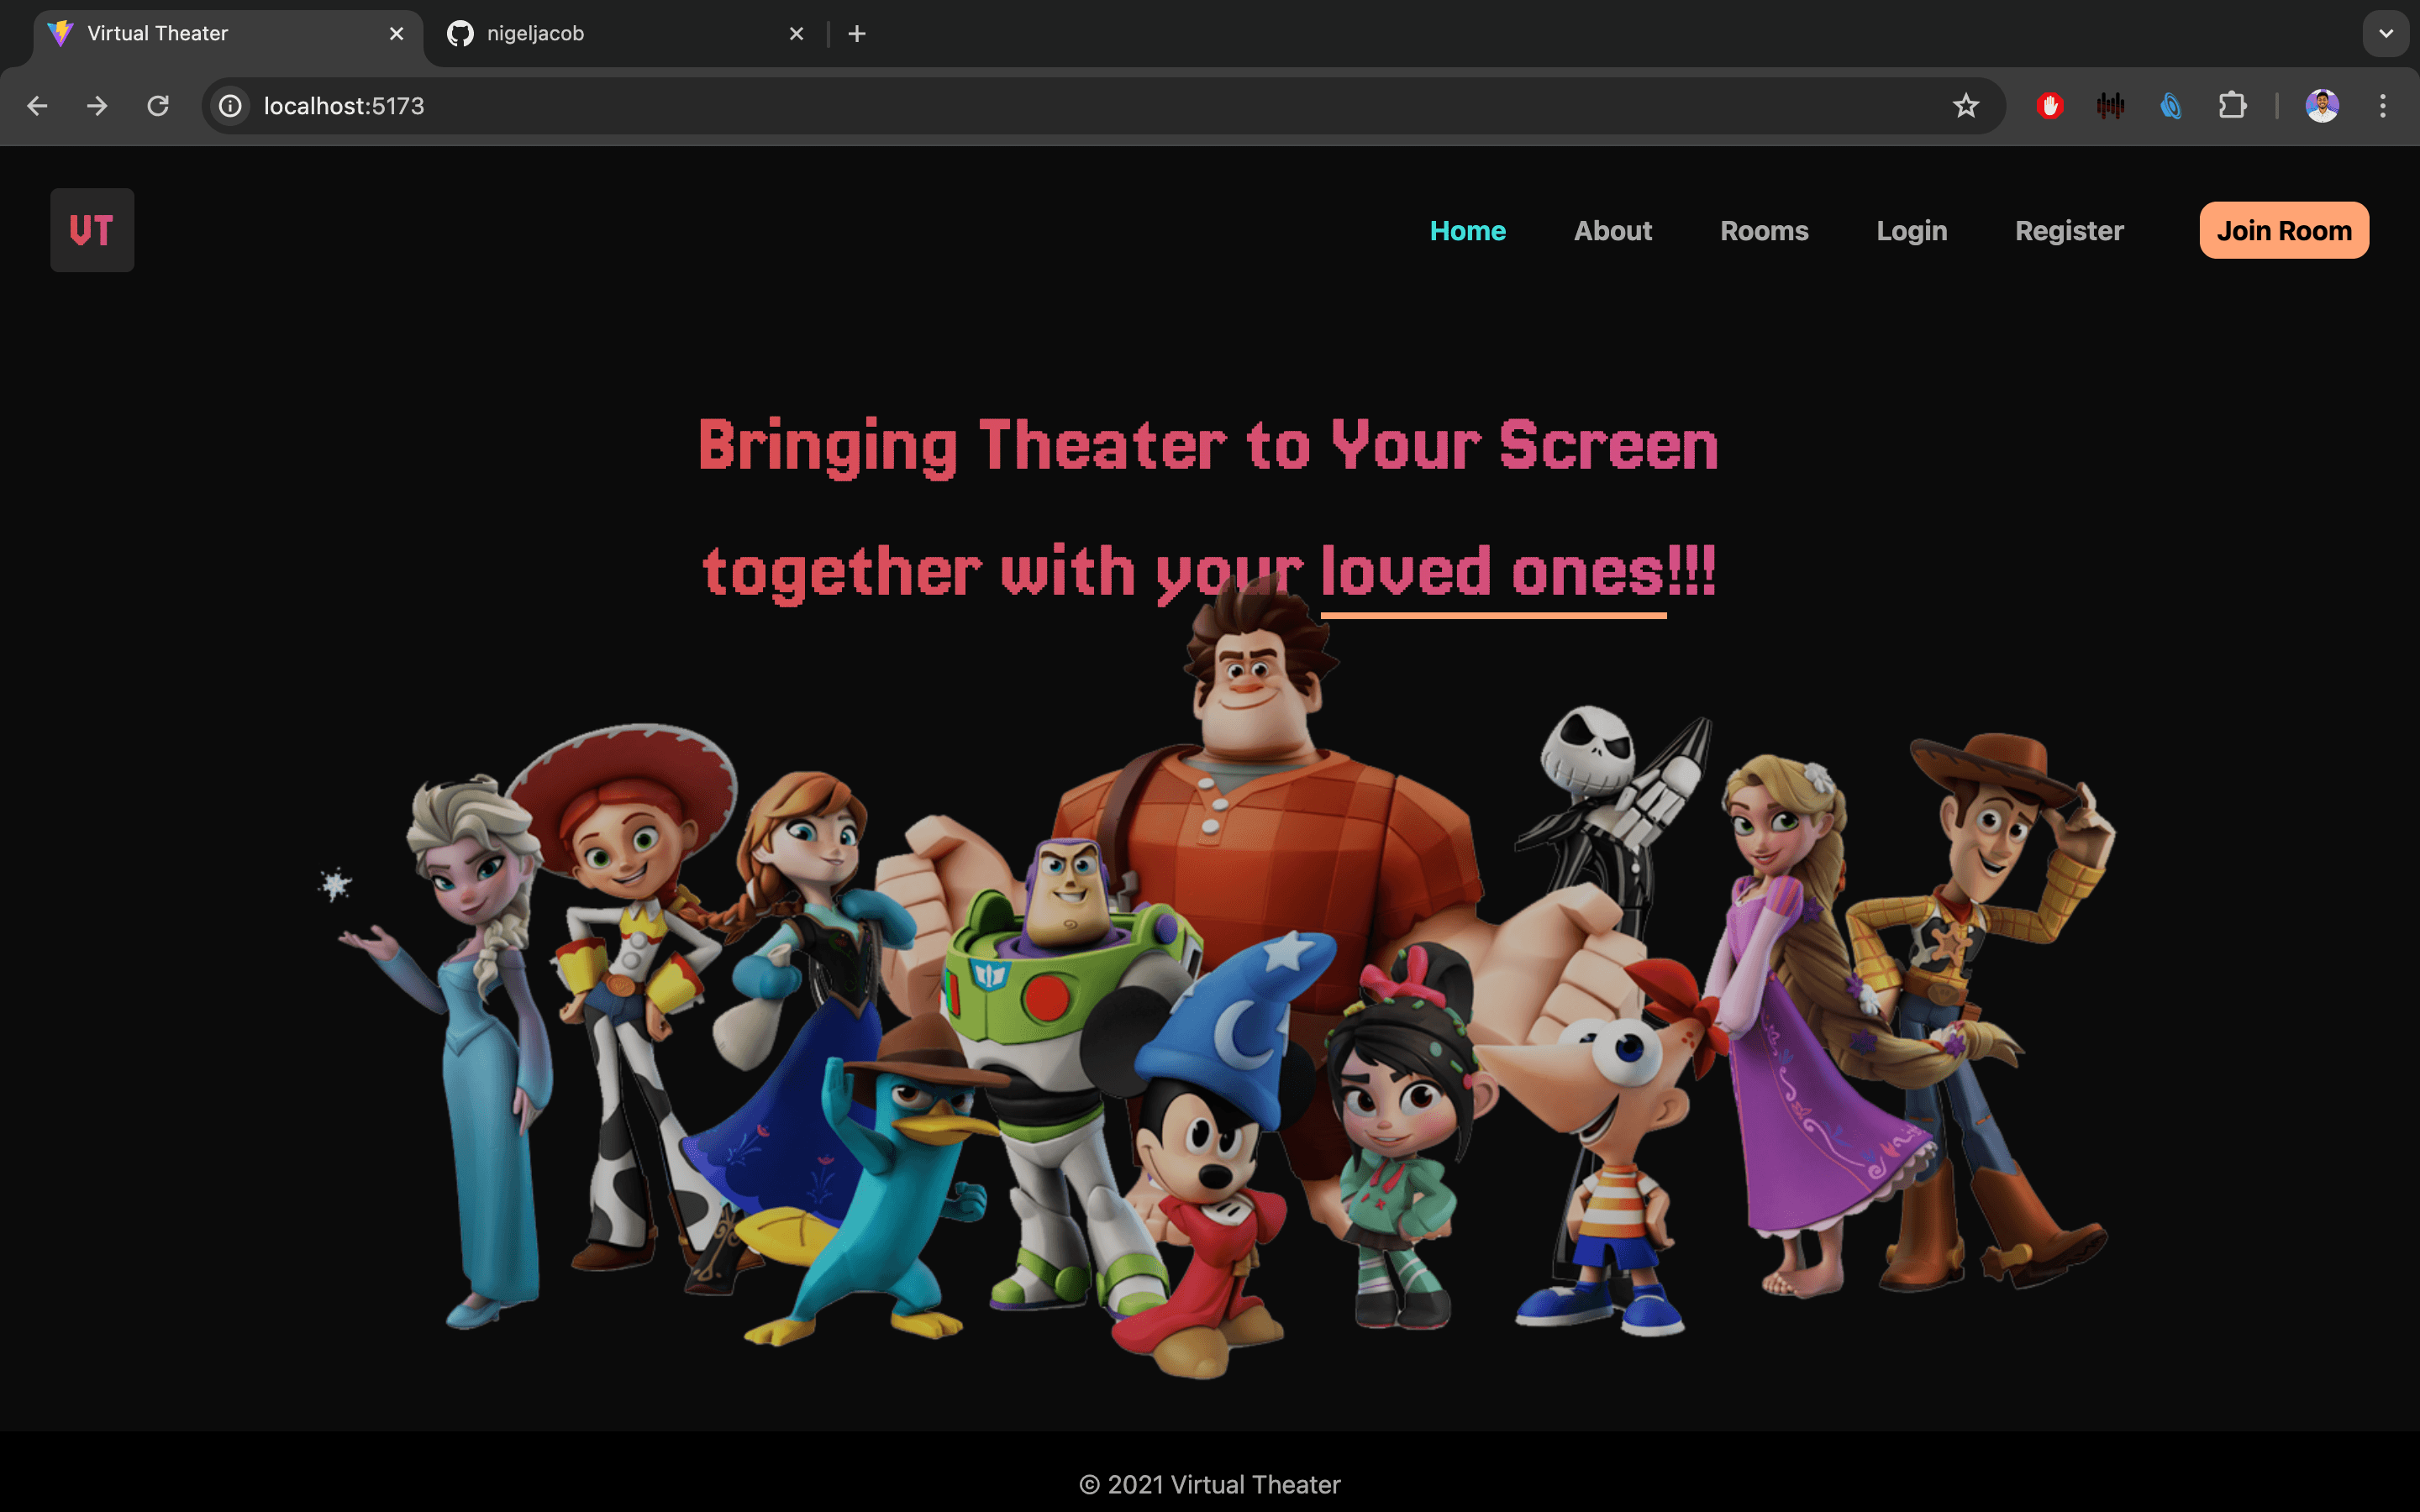Reload the current page
2420x1512 pixels.
(157, 105)
